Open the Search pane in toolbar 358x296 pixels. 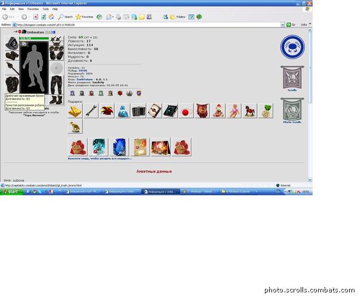click(x=65, y=17)
